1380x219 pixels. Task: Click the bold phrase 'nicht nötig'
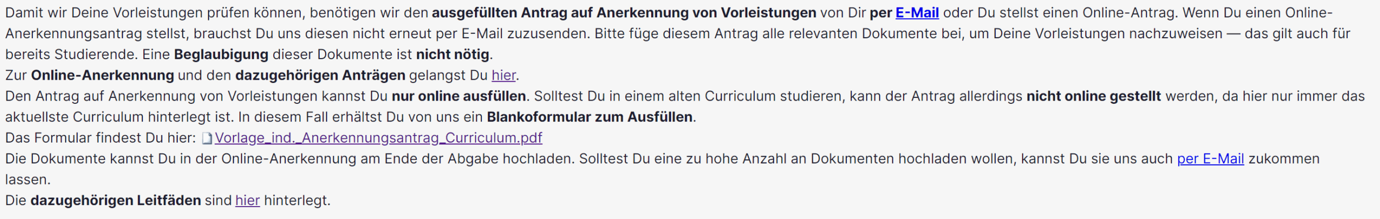453,54
